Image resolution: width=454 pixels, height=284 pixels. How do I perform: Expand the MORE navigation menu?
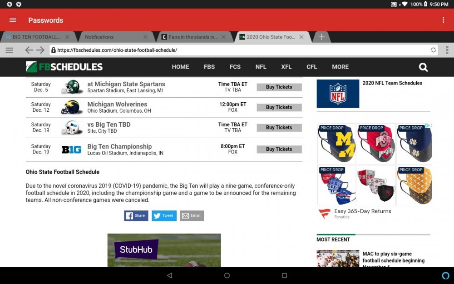pos(340,67)
